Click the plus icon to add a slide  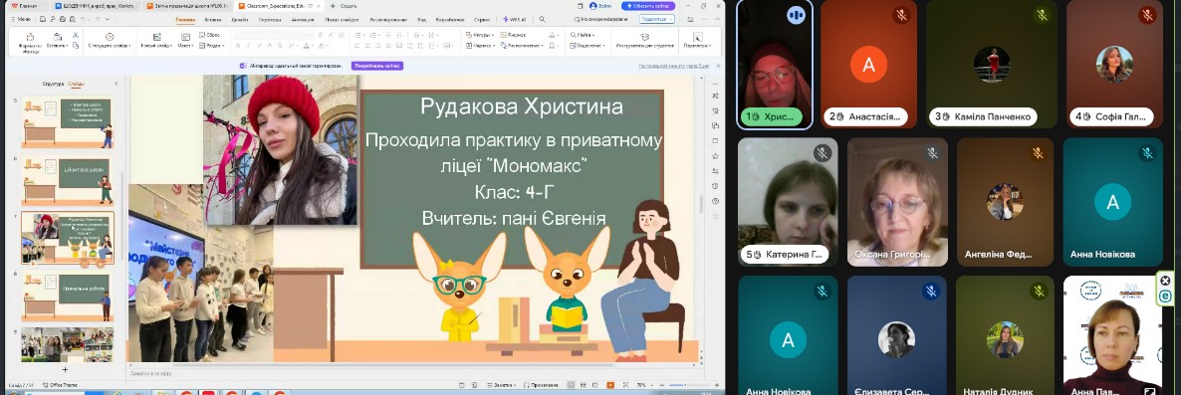tap(65, 369)
